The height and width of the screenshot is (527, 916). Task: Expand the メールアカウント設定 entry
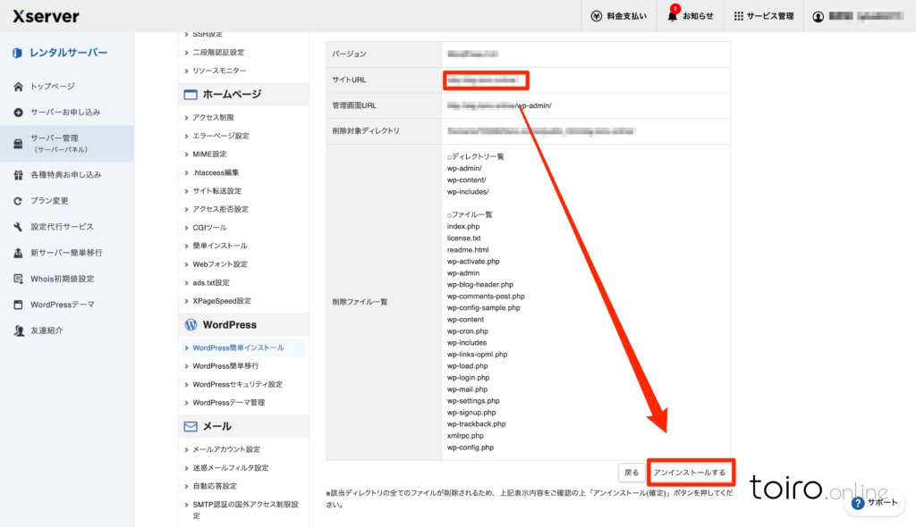click(x=226, y=449)
